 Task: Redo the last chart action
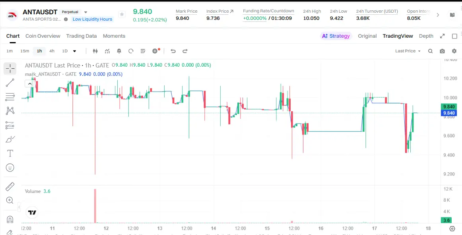point(185,51)
